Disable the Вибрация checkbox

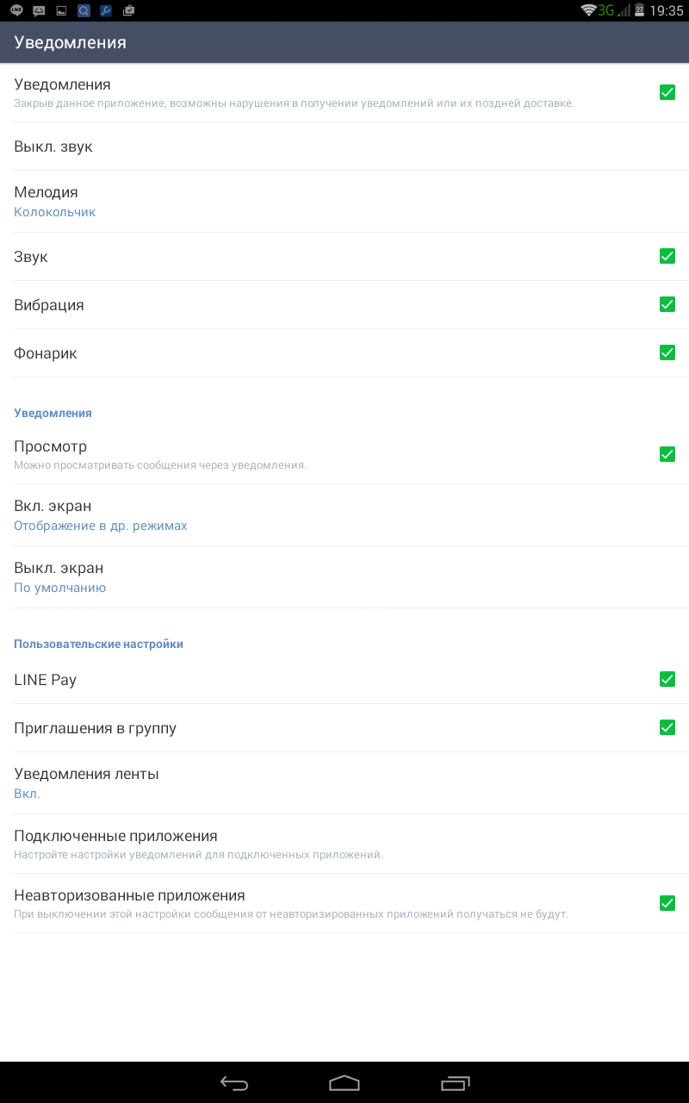coord(667,304)
